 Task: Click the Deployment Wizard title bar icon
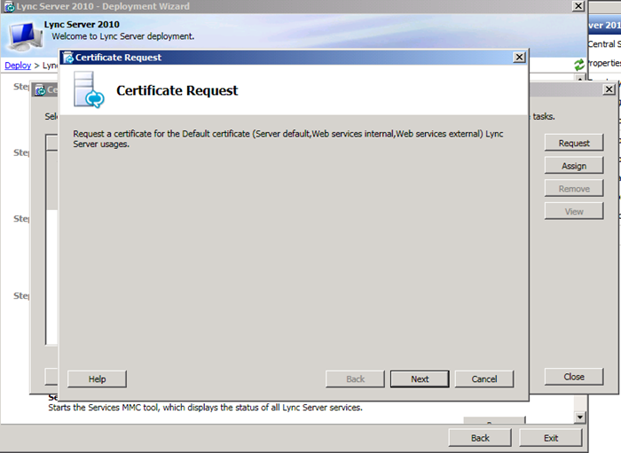click(x=9, y=7)
